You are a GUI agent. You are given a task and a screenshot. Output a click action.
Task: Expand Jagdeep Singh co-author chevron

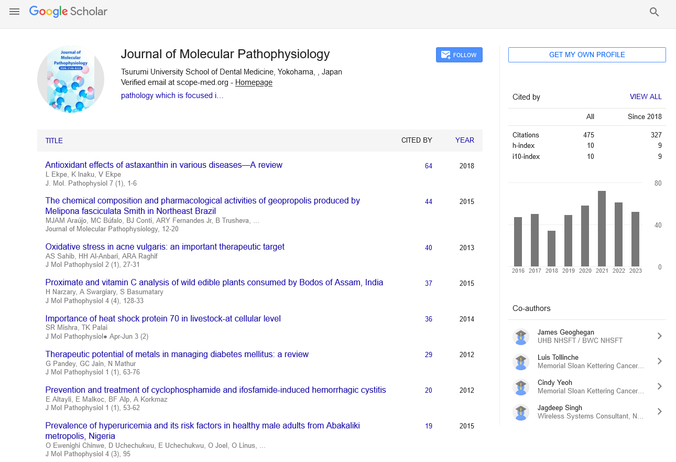(x=659, y=412)
